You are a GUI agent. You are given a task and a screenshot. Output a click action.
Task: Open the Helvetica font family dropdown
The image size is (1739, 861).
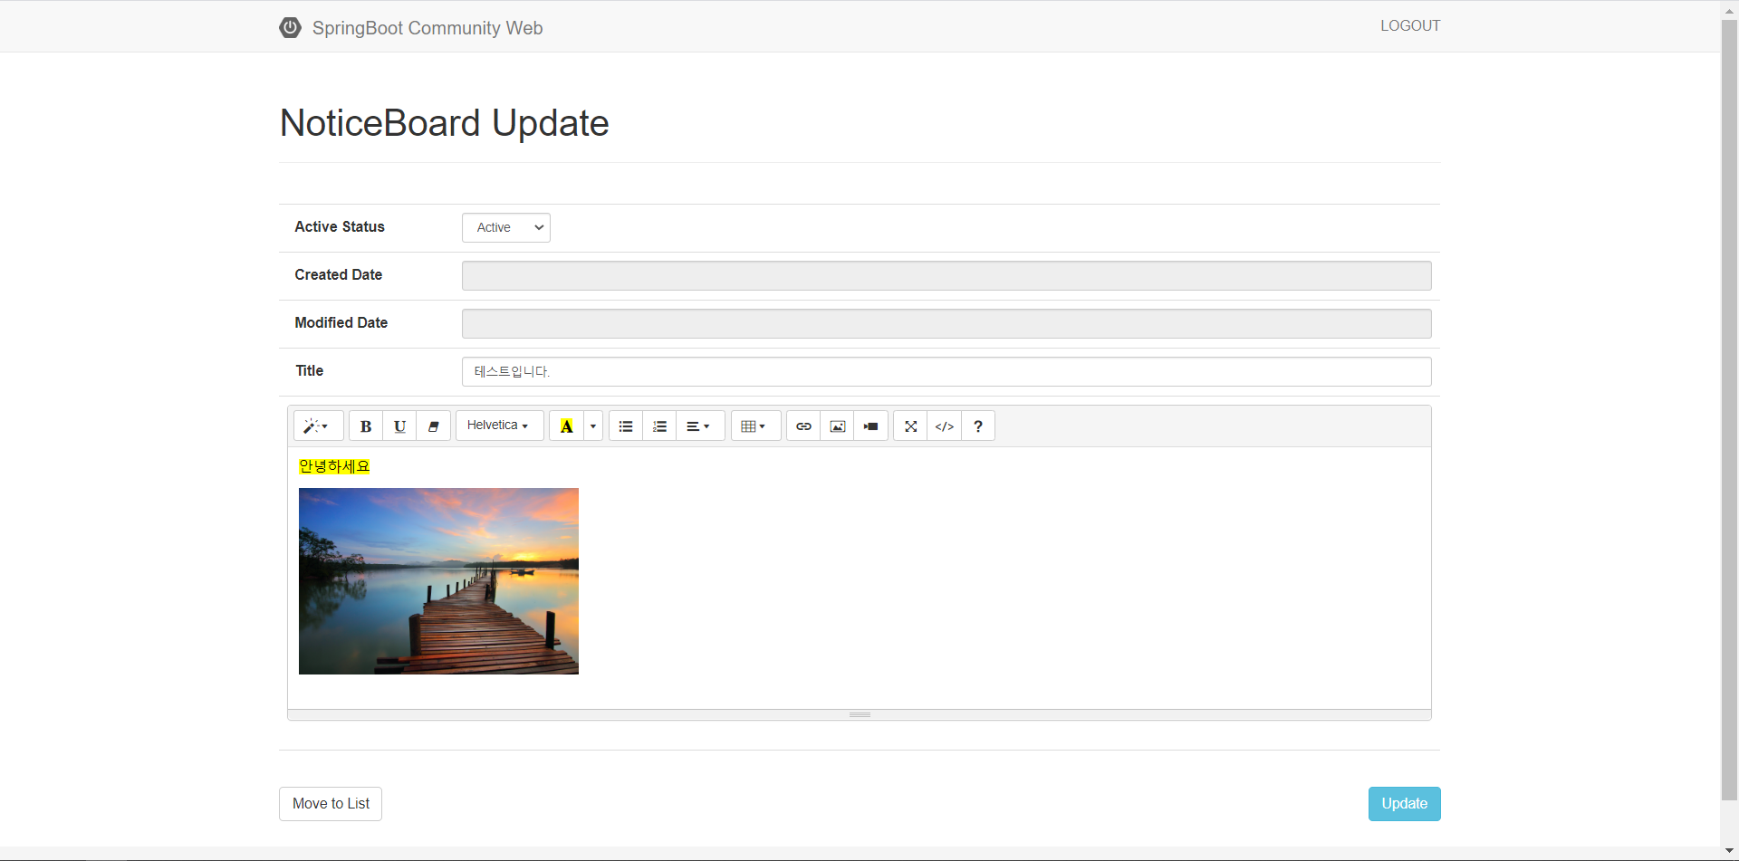(499, 426)
